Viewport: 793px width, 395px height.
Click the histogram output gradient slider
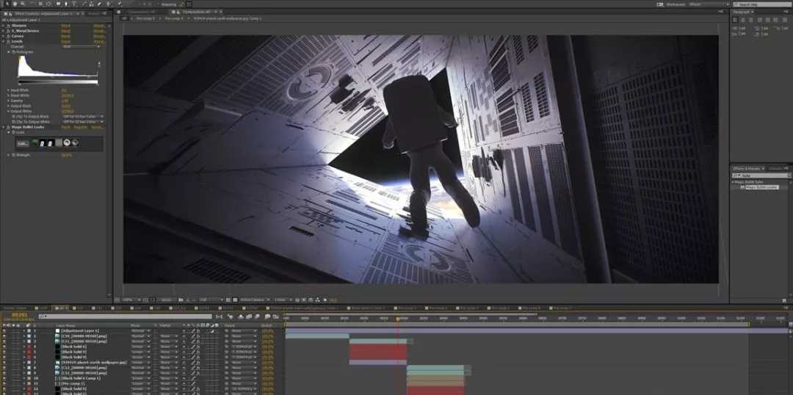[59, 82]
